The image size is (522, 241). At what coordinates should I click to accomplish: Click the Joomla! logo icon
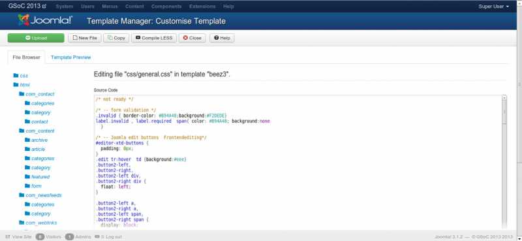(23, 21)
